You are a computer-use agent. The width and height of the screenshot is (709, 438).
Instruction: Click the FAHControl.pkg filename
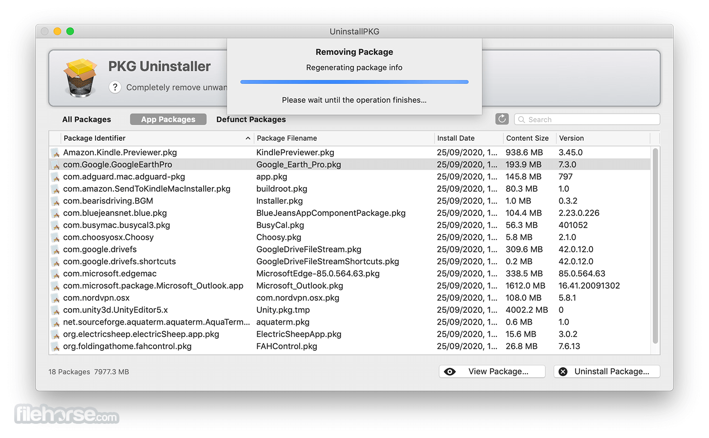pyautogui.click(x=286, y=346)
